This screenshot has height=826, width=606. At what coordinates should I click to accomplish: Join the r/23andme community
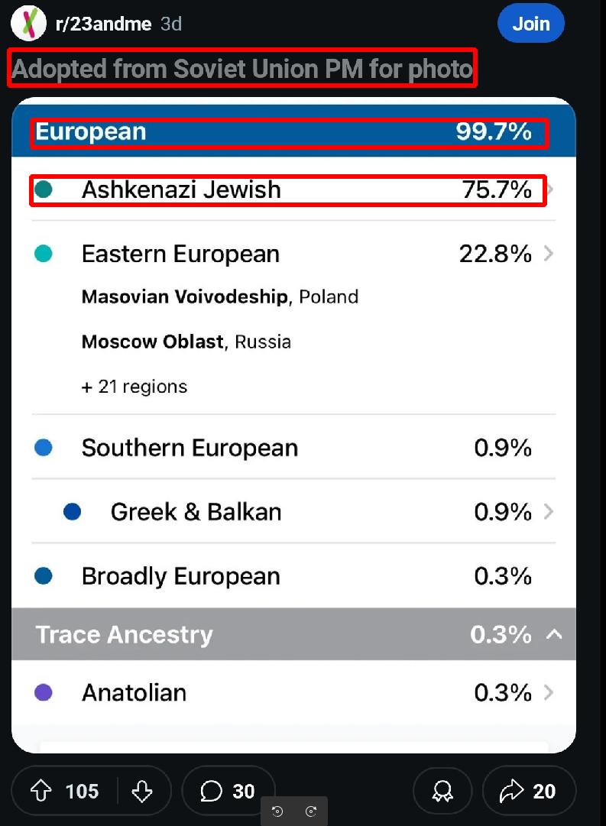click(x=530, y=23)
